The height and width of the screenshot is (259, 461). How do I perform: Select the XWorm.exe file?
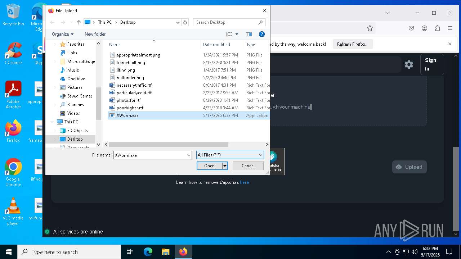[x=189, y=115]
